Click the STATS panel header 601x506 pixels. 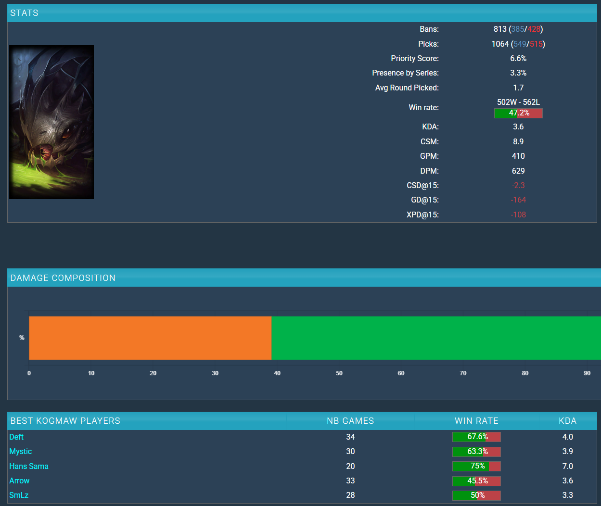[302, 13]
